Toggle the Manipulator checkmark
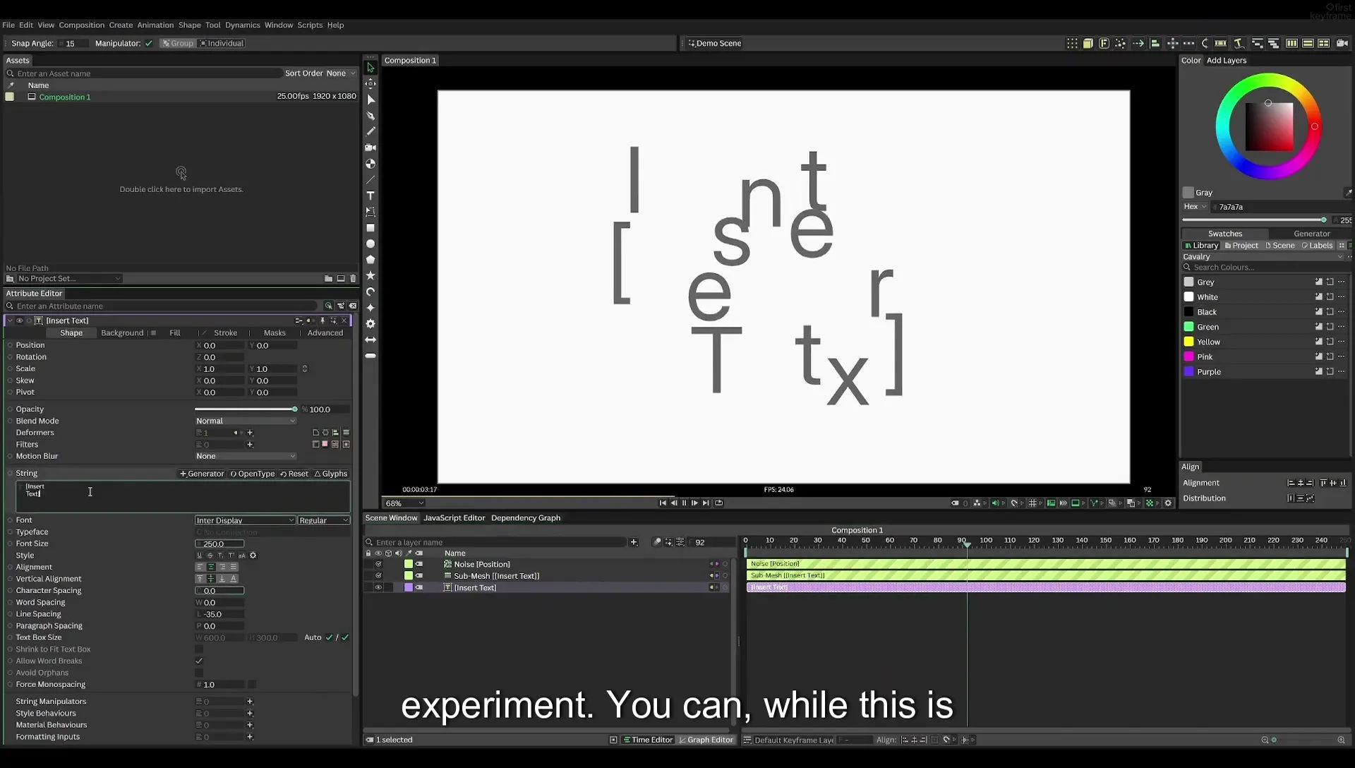 tap(149, 44)
